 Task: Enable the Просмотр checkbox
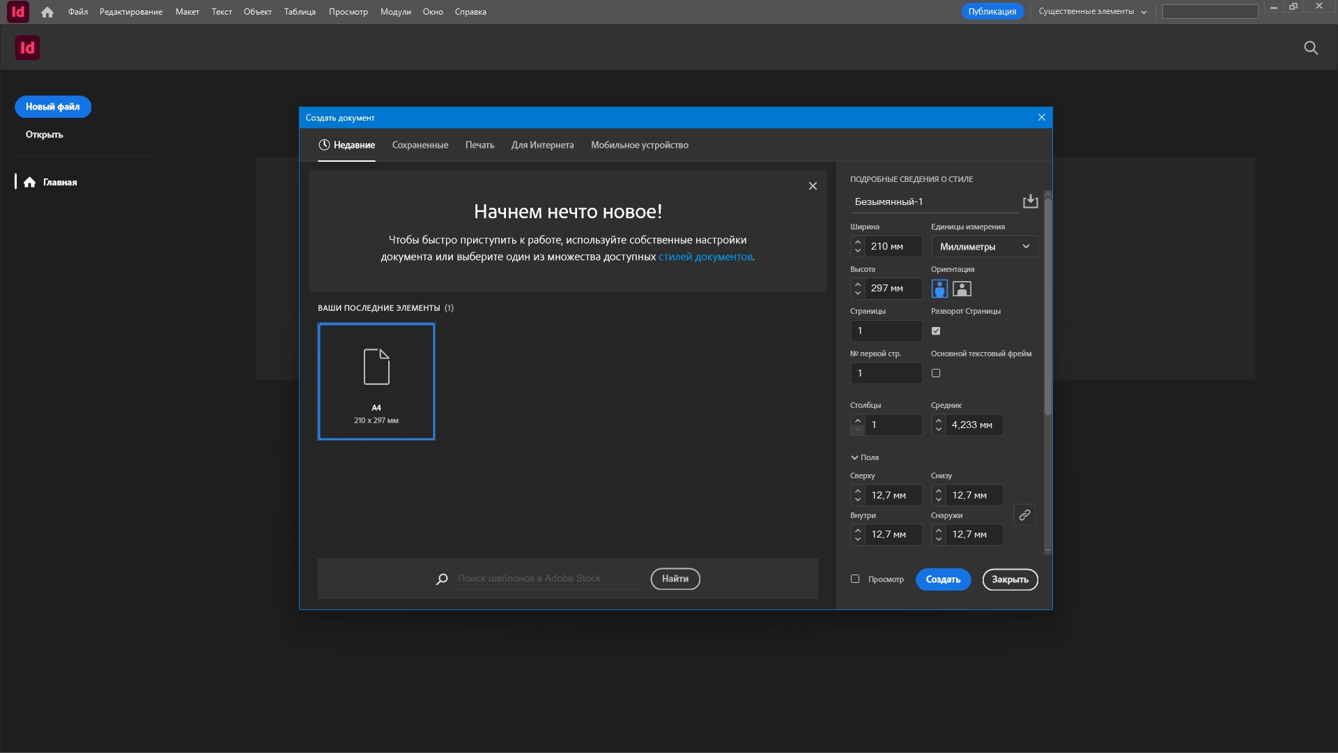(855, 579)
